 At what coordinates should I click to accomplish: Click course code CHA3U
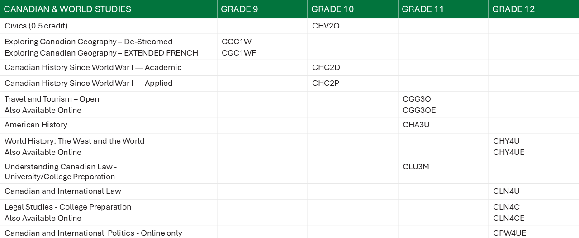click(416, 125)
